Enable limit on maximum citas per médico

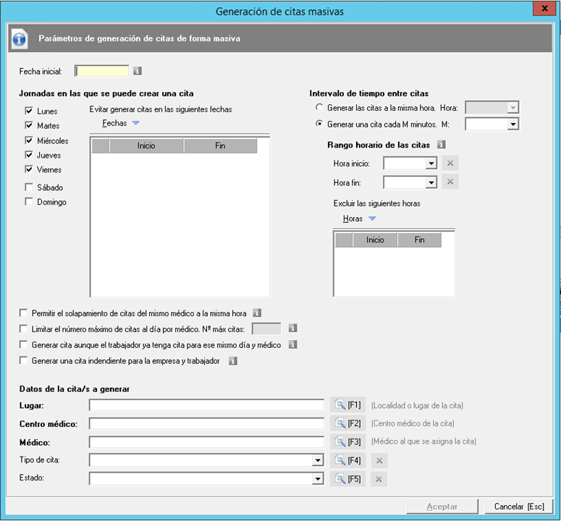(24, 329)
